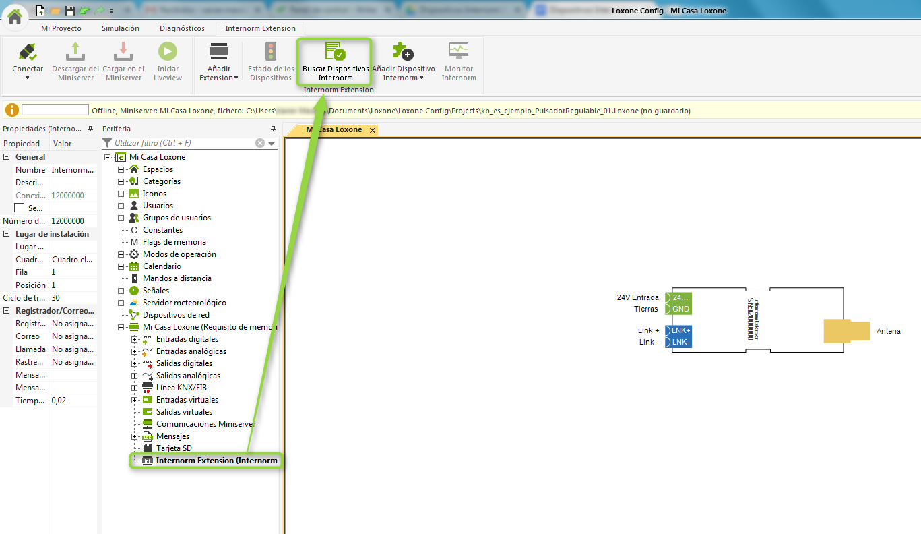
Task: Click the Loxone home button
Action: pyautogui.click(x=14, y=16)
